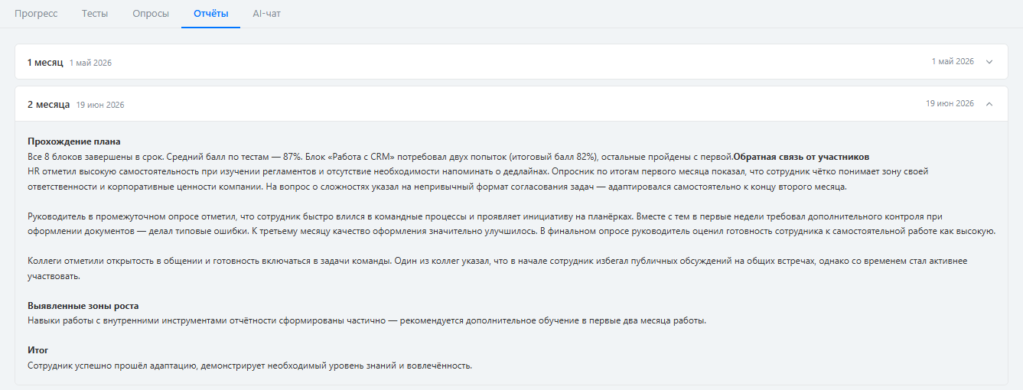Click the 2 месяца report title
Image resolution: width=1023 pixels, height=390 pixels.
click(x=48, y=104)
